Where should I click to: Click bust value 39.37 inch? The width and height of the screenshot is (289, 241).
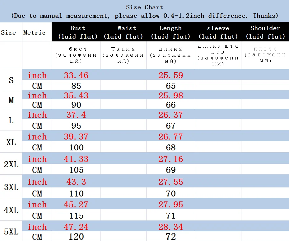coord(76,137)
